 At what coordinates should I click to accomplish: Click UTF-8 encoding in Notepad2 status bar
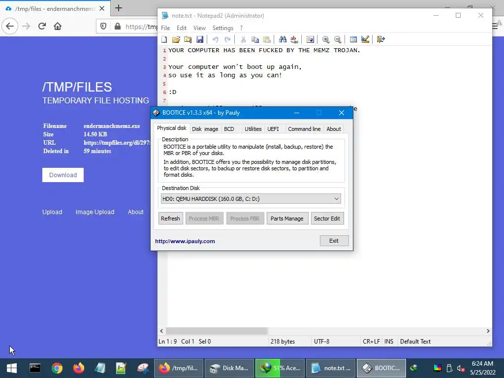coord(322,342)
